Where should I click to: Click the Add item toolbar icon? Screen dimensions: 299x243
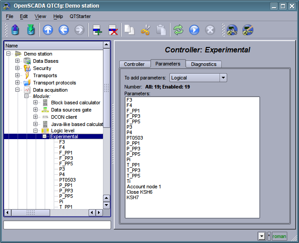(97, 30)
